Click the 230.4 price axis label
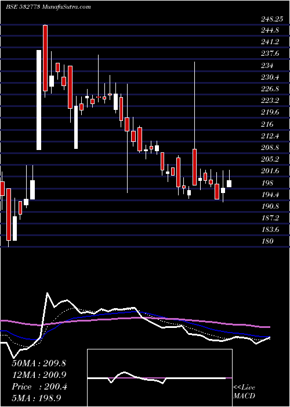Image resolution: width=290 pixels, height=407 pixels. click(269, 77)
